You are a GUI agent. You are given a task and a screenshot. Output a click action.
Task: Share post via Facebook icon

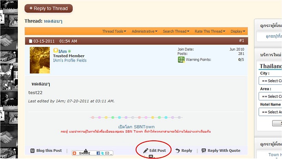coord(98,153)
